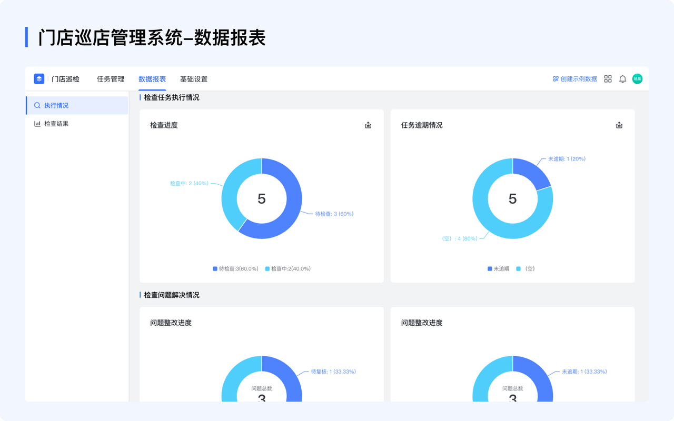The width and height of the screenshot is (674, 421).
Task: Select 检查结果 in the sidebar
Action: (x=77, y=124)
